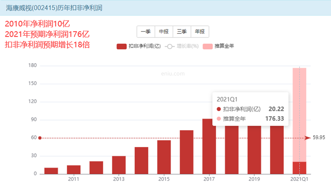Click the 2011 profit bar
Screen dimensions: 331x184
[x=74, y=170]
